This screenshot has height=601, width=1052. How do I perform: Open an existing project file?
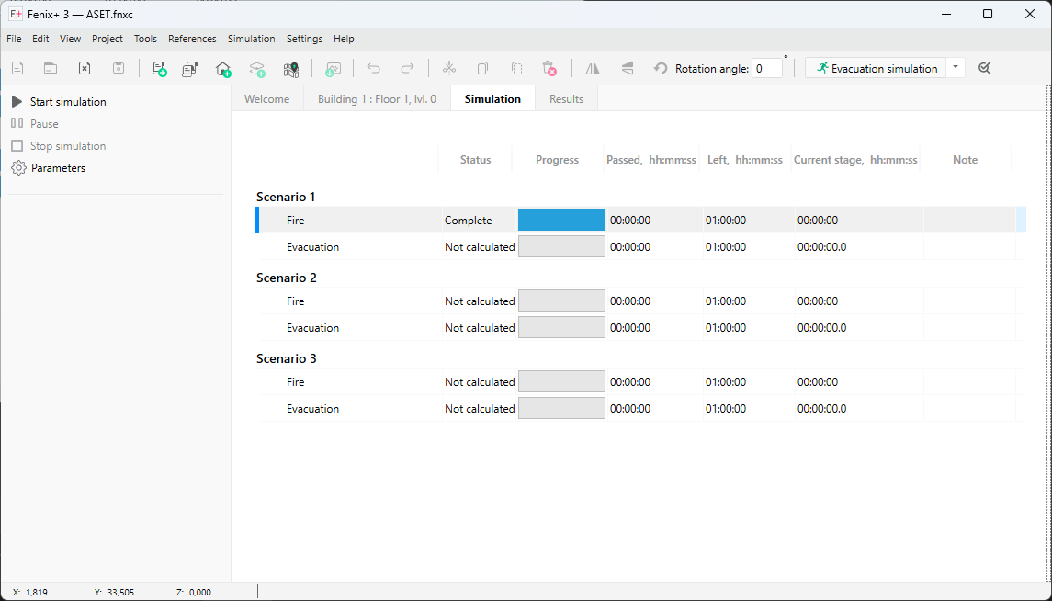tap(50, 67)
